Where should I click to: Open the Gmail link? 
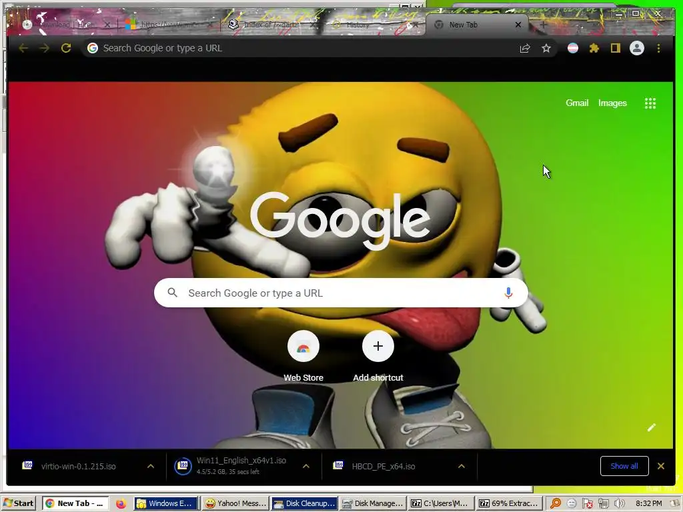(x=577, y=103)
